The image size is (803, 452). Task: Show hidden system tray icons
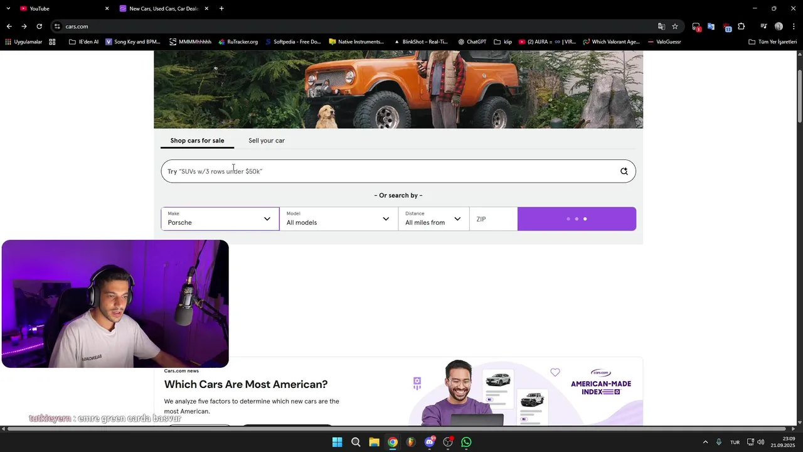click(705, 442)
